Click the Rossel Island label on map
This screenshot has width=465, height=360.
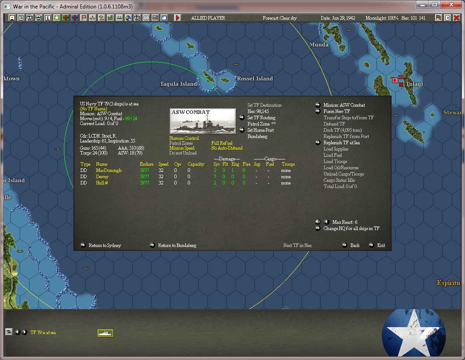click(255, 79)
